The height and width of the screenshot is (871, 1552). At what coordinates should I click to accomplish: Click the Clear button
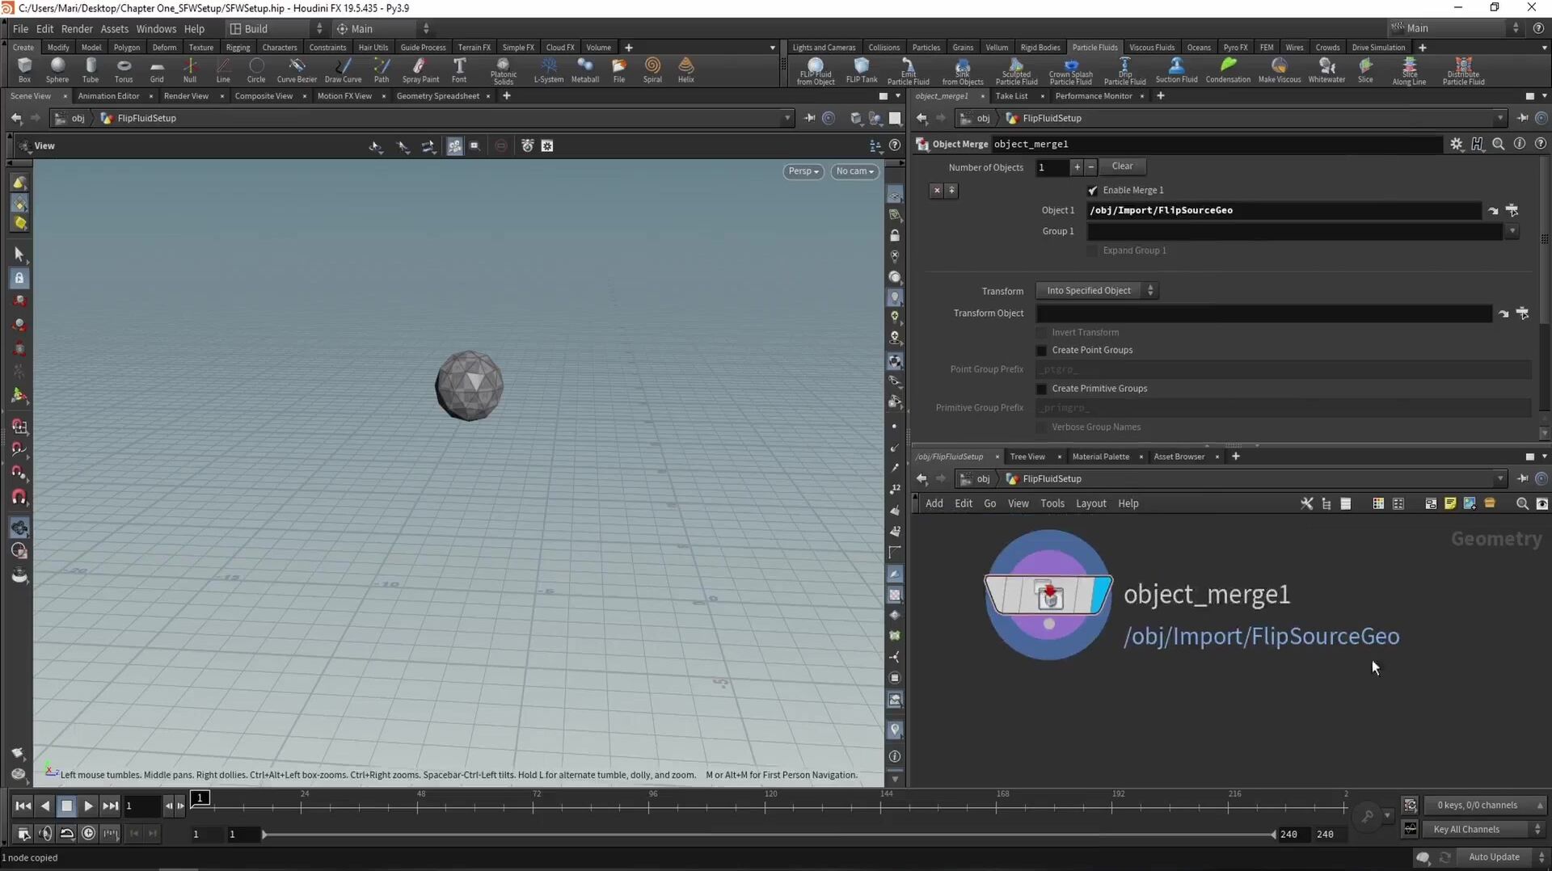[x=1122, y=166]
